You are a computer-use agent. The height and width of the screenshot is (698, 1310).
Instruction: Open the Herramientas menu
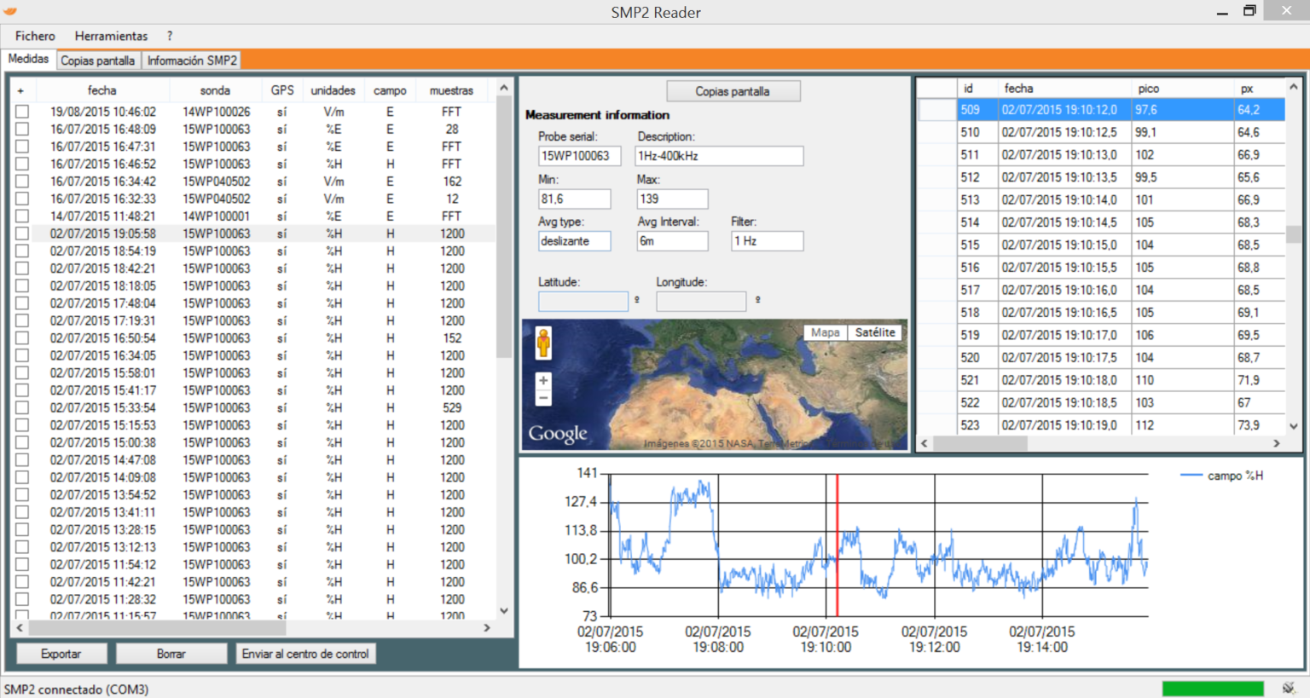point(111,36)
